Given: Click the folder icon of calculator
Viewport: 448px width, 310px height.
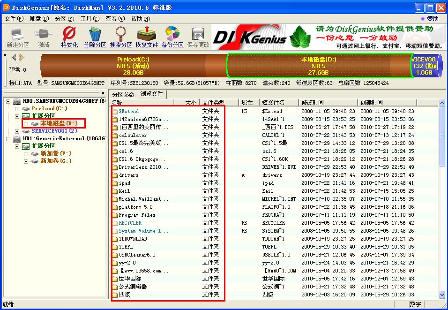Looking at the screenshot, I should coord(115,135).
